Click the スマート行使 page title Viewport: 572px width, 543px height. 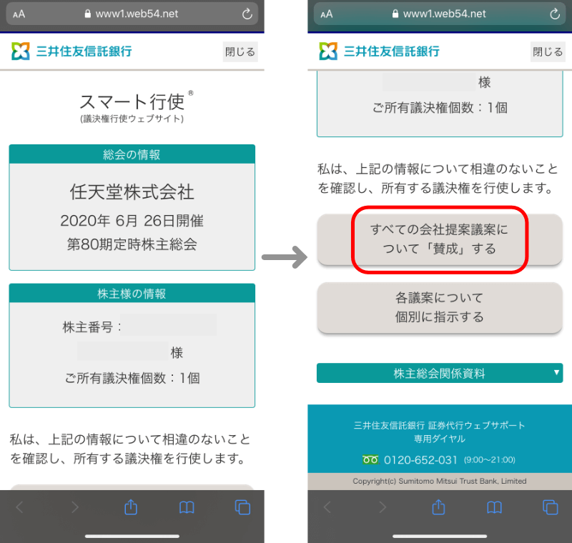point(132,101)
